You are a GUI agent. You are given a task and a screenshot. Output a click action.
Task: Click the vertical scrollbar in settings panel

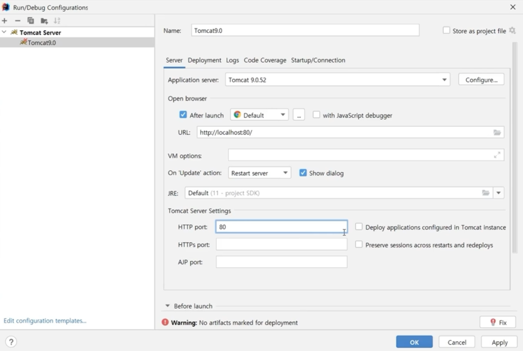click(x=515, y=147)
